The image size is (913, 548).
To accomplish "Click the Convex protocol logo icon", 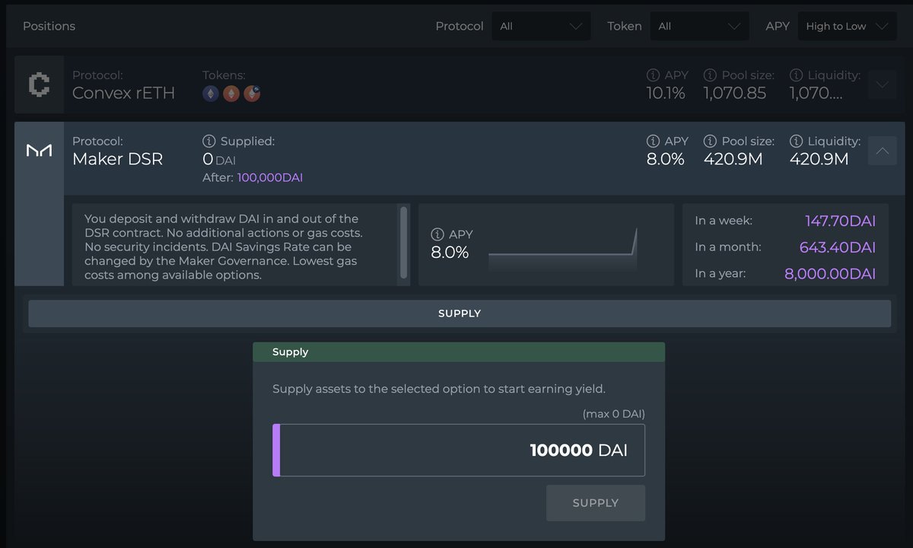I will coord(39,84).
